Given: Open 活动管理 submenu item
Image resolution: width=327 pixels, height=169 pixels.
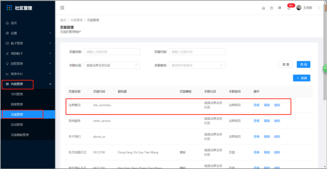Looking at the screenshot, I should pos(28,125).
